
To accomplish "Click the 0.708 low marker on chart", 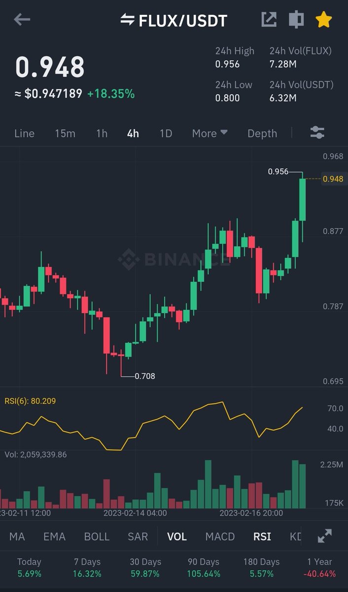I will (145, 376).
